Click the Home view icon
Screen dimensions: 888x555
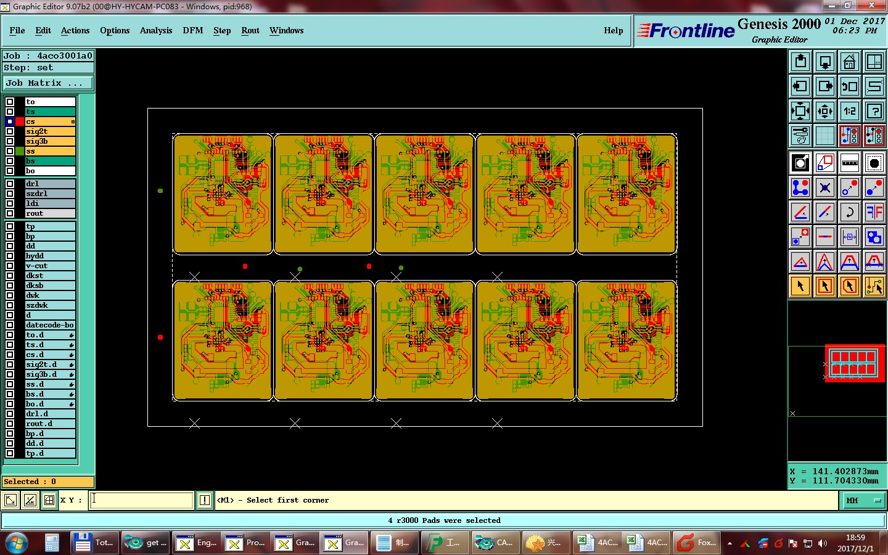coord(850,62)
